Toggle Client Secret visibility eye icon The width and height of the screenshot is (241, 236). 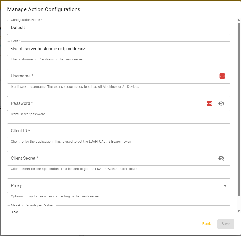coord(221,158)
